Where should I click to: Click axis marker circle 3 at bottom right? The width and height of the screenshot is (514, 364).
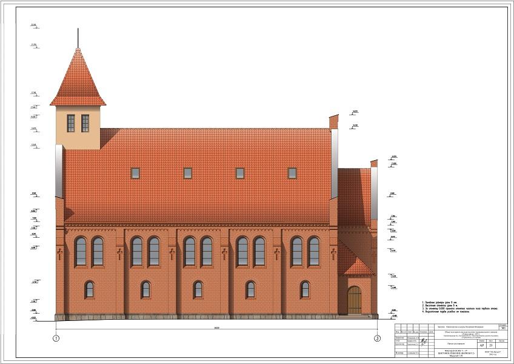click(377, 338)
